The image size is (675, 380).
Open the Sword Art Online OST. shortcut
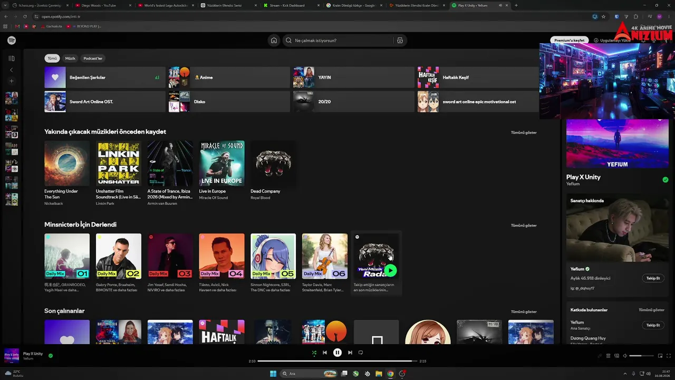105,102
